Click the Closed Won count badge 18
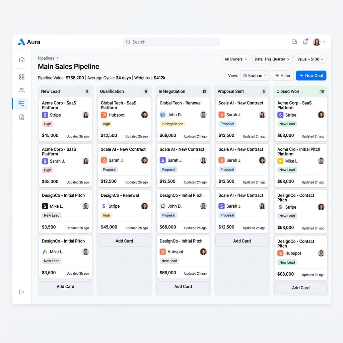 click(x=322, y=91)
